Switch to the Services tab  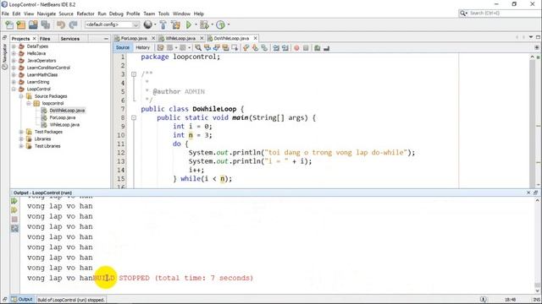[69, 39]
